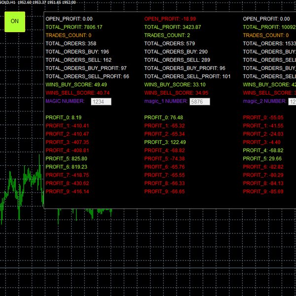Select the PROFIT_0: 76.48 entry
Screen dimensions: 296x296
pos(163,117)
